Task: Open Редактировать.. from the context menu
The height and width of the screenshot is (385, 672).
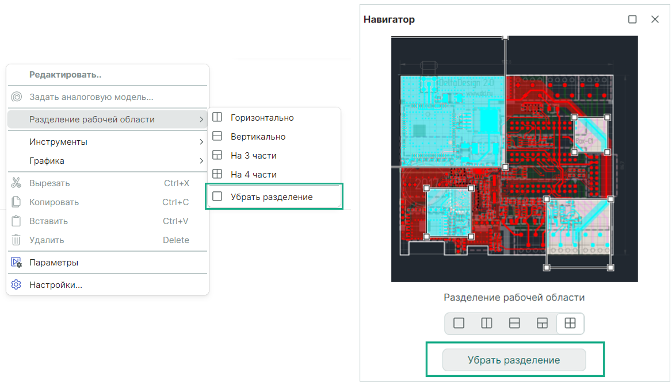Action: point(66,75)
